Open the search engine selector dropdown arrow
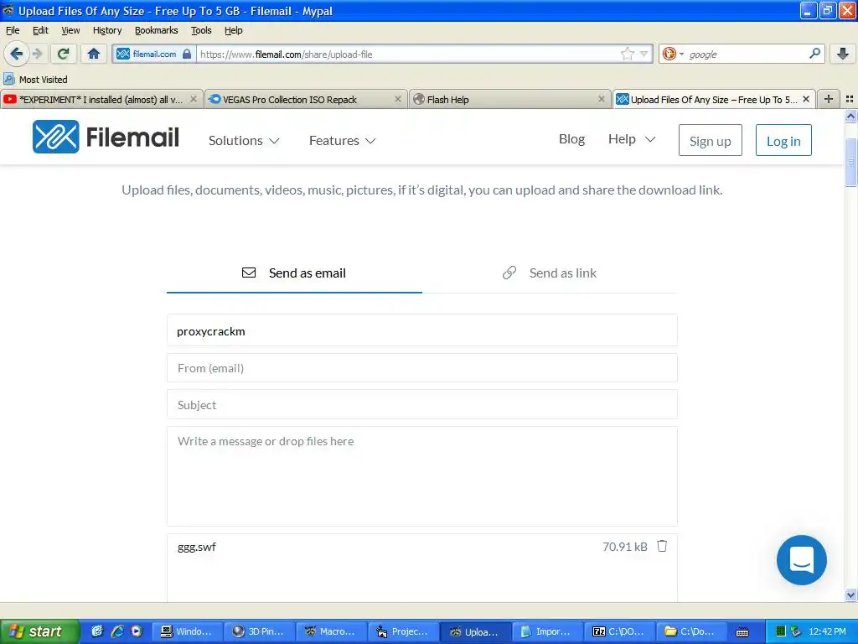This screenshot has height=644, width=858. [681, 55]
